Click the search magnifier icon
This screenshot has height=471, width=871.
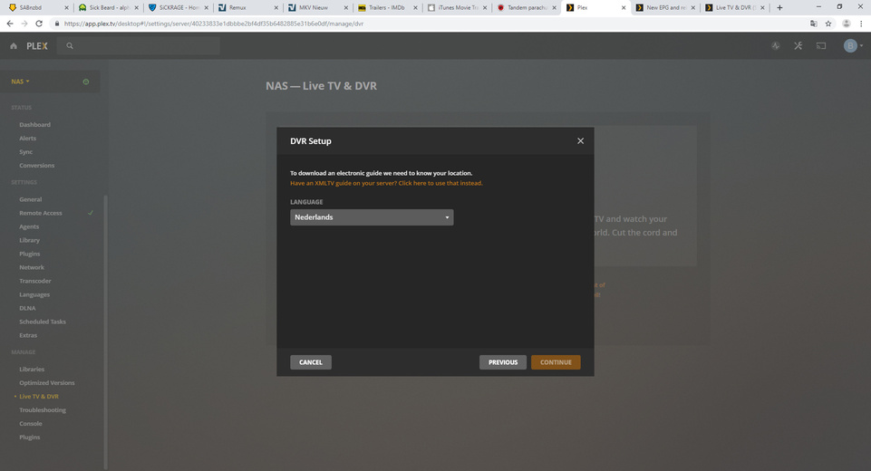point(70,46)
